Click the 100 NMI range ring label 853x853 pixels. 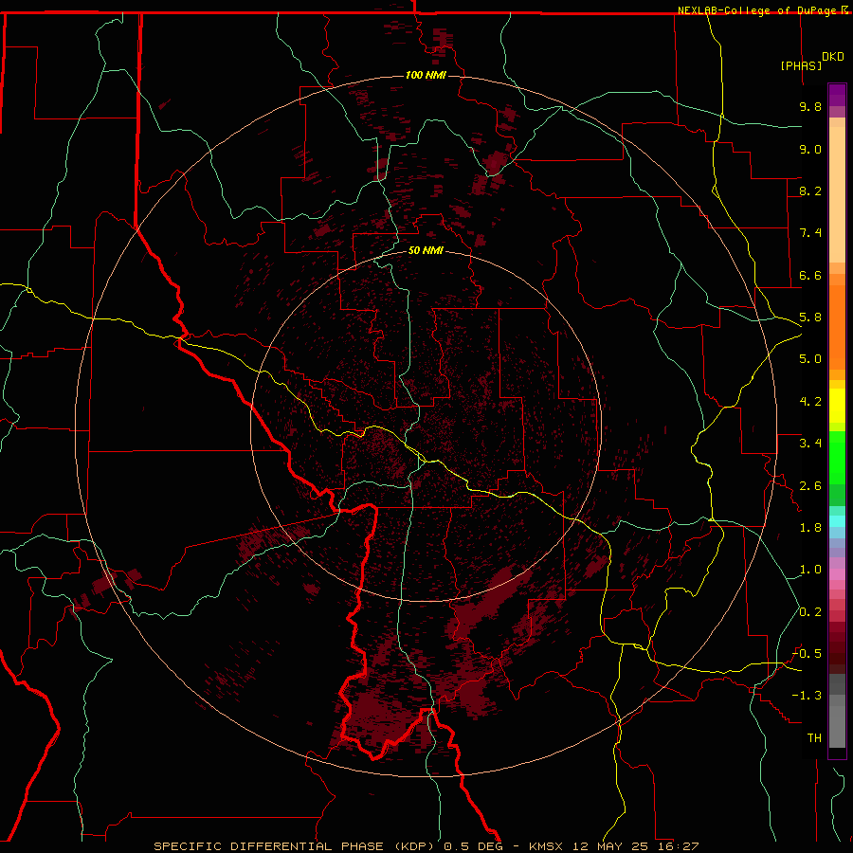426,75
